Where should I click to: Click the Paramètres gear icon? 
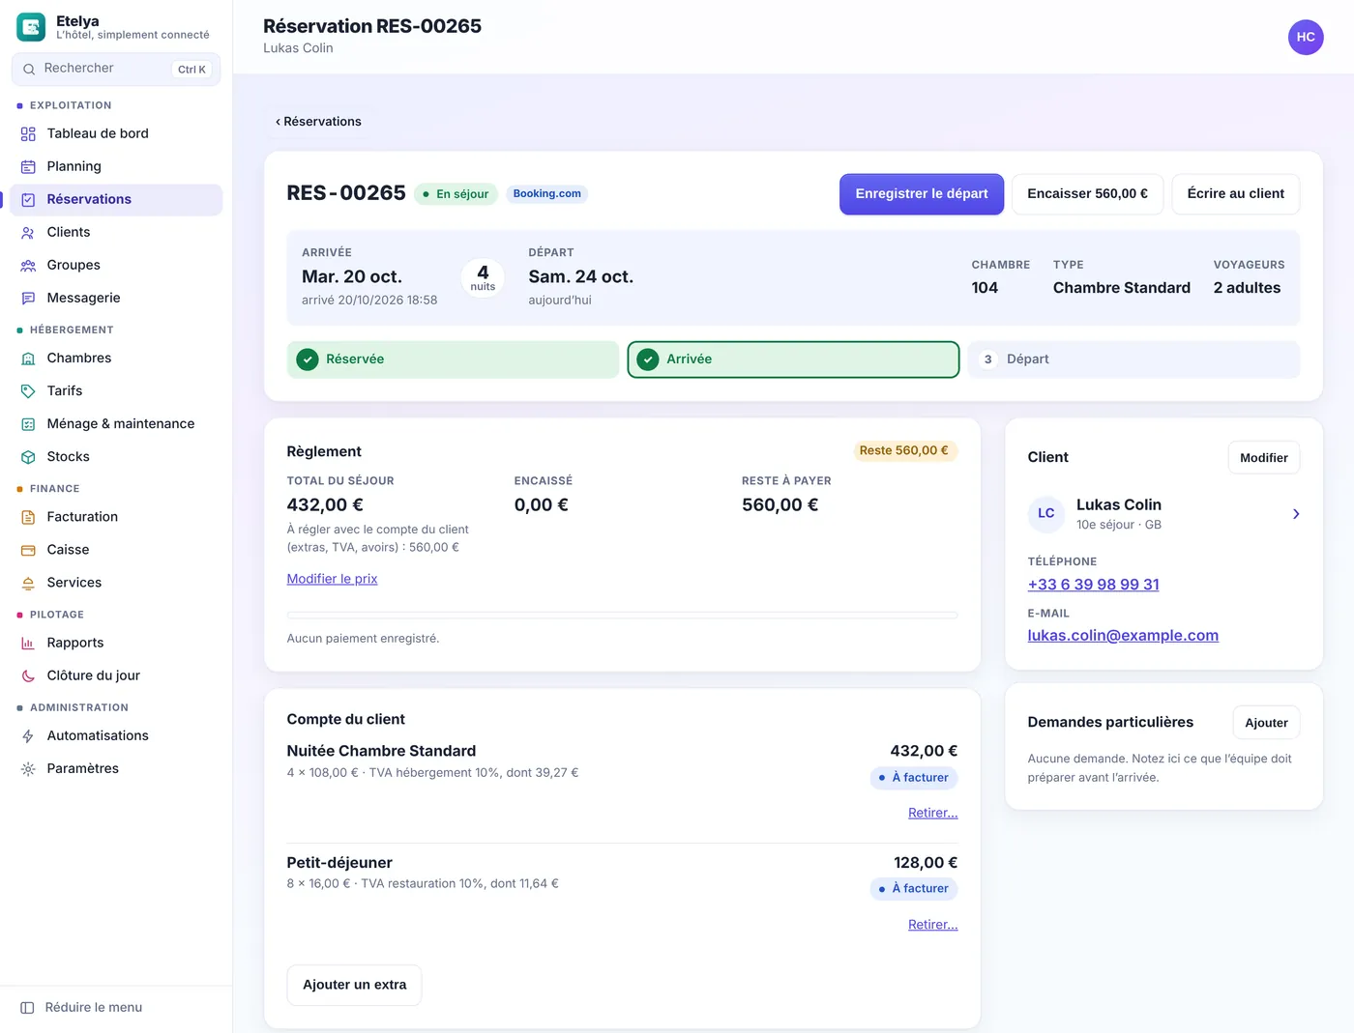(28, 769)
